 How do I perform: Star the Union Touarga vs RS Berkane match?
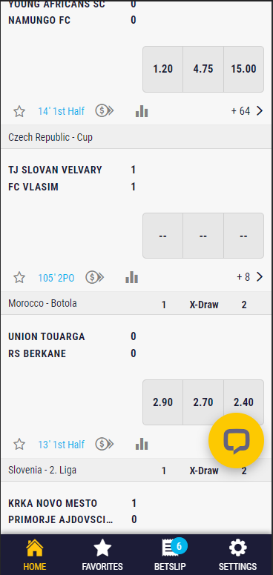19,445
